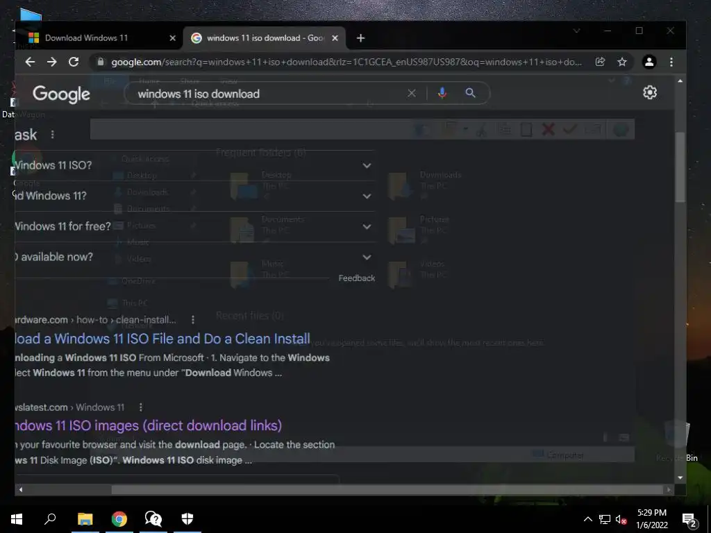Bookmark this page with the star icon

[x=622, y=62]
